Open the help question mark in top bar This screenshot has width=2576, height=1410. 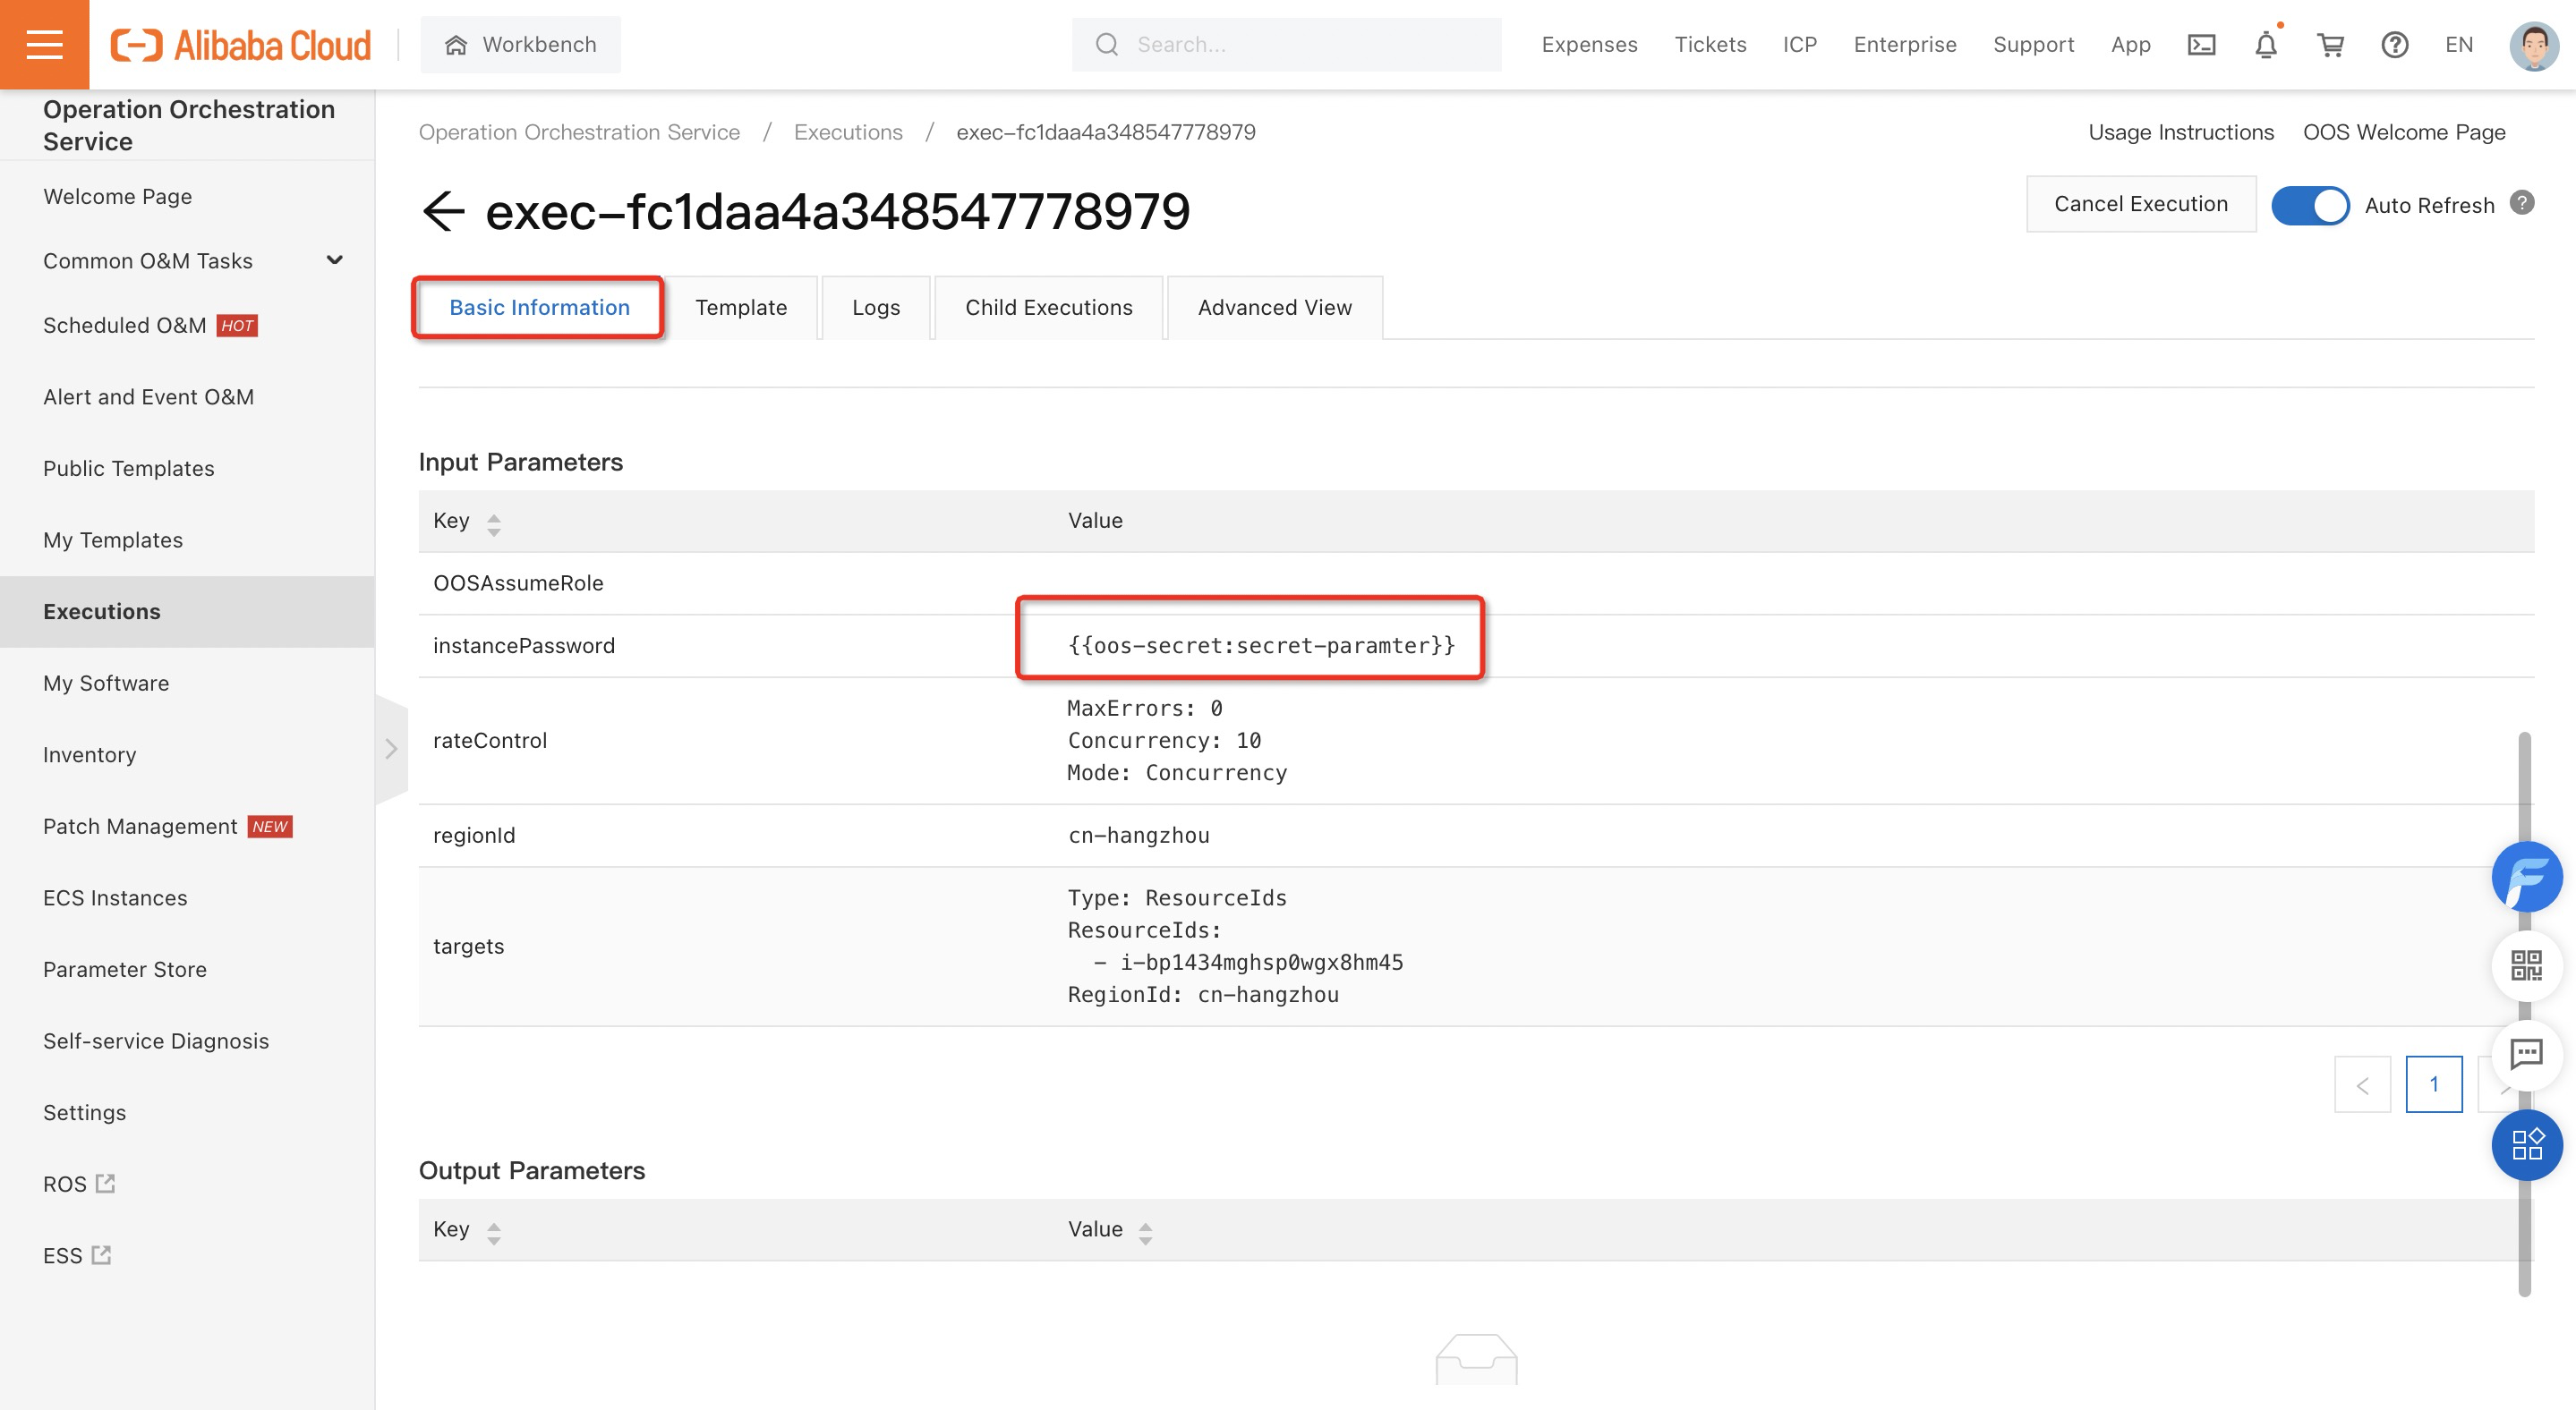point(2394,45)
